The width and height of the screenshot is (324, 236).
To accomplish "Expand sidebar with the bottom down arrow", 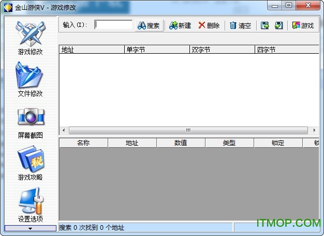I will (x=30, y=228).
